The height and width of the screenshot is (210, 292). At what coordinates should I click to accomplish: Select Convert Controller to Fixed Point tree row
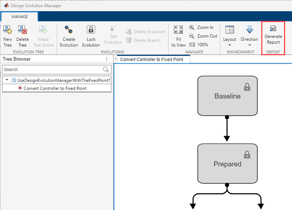pos(57,88)
